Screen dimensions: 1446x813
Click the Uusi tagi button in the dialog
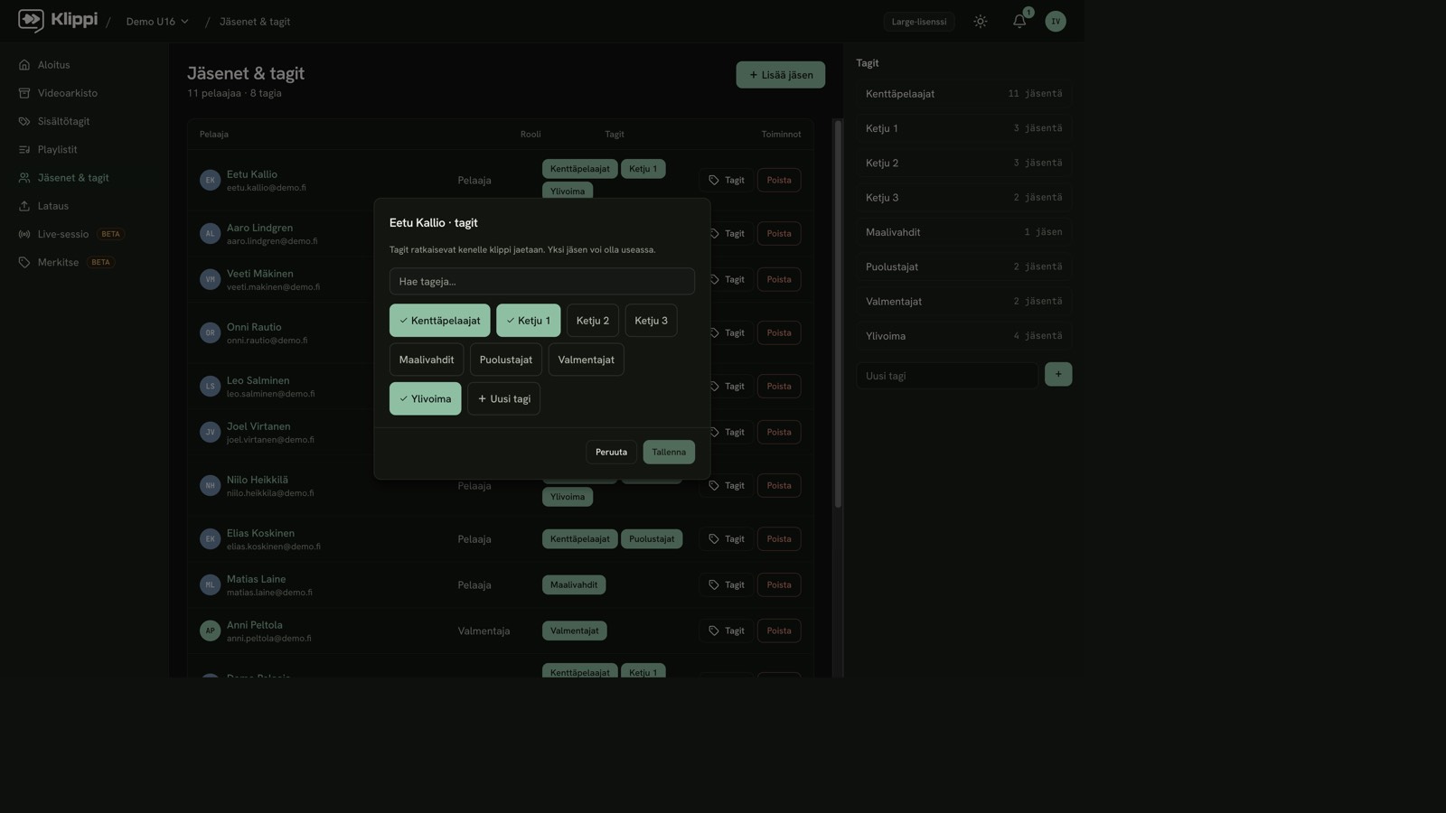click(x=504, y=399)
